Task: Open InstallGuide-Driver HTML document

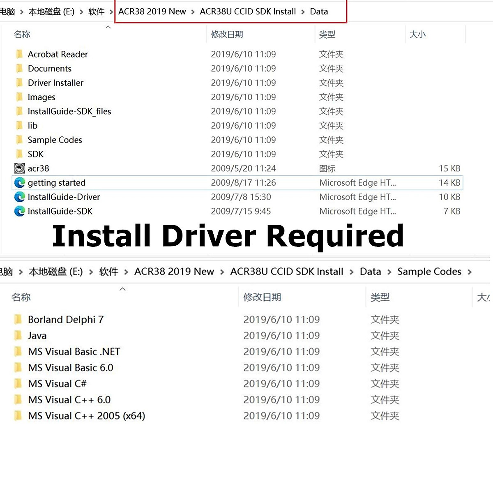Action: point(64,197)
